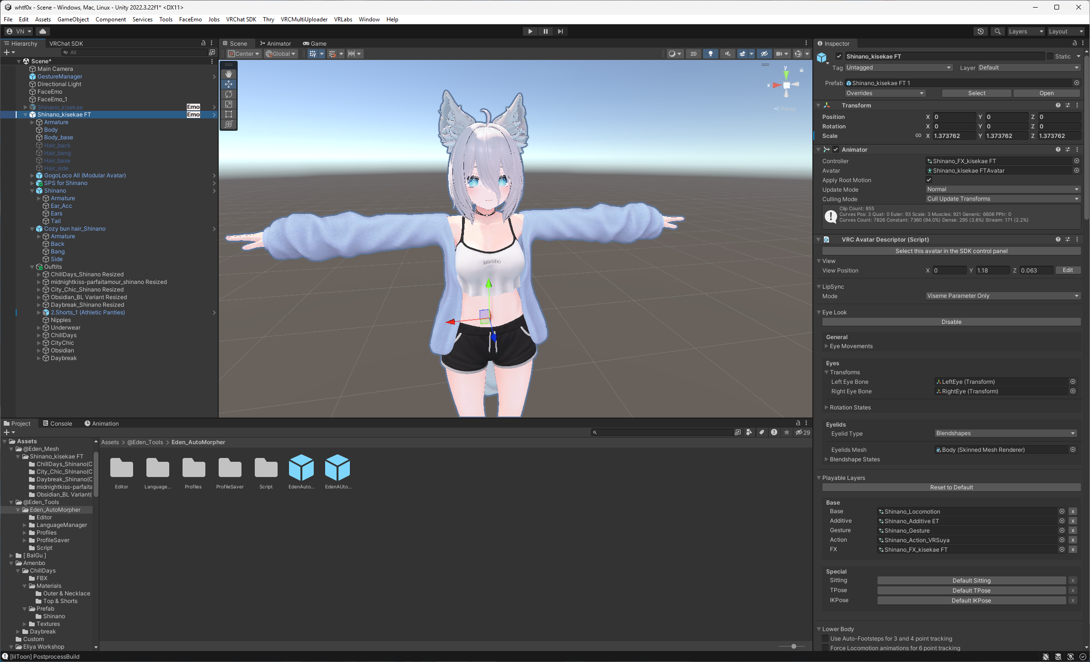Adjust the project icon size slider
1090x662 pixels.
tap(793, 646)
